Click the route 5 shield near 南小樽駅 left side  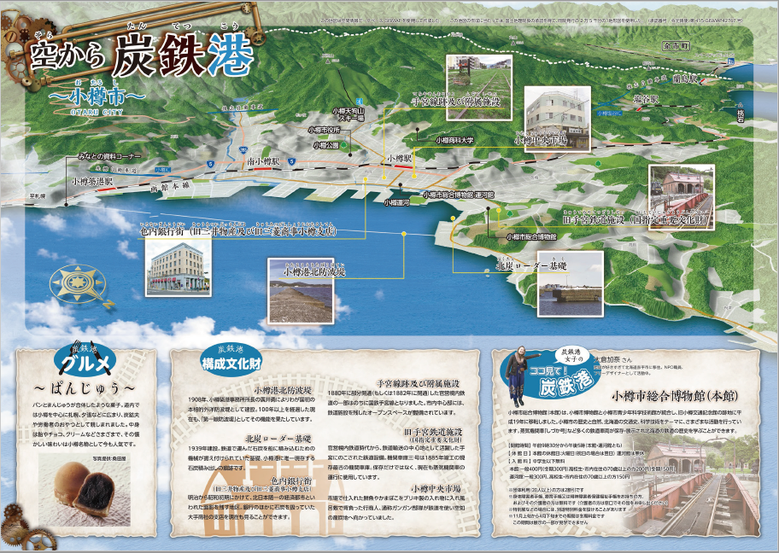(x=209, y=164)
